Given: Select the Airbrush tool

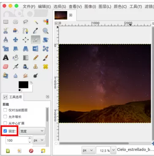Looking at the screenshot, I should click(16, 66).
